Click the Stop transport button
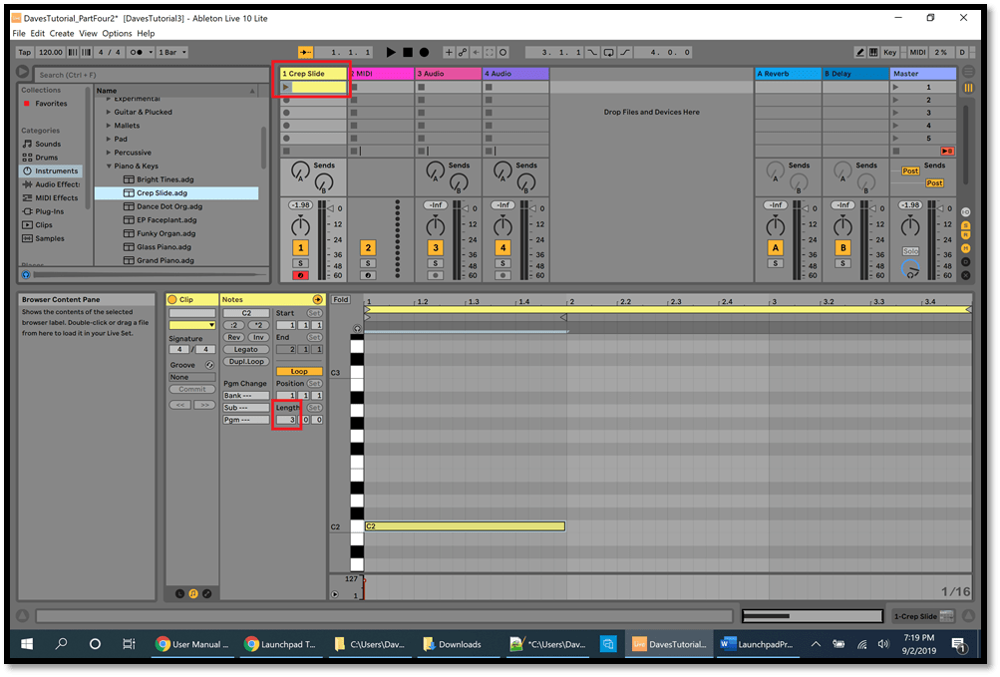This screenshot has width=1000, height=677. pyautogui.click(x=408, y=52)
